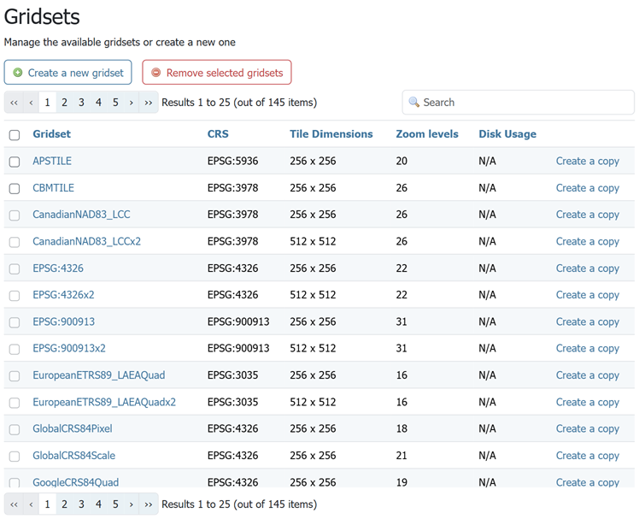The height and width of the screenshot is (519, 639).
Task: Create a copy of GlobalCRS84Scale gridset
Action: tap(588, 456)
